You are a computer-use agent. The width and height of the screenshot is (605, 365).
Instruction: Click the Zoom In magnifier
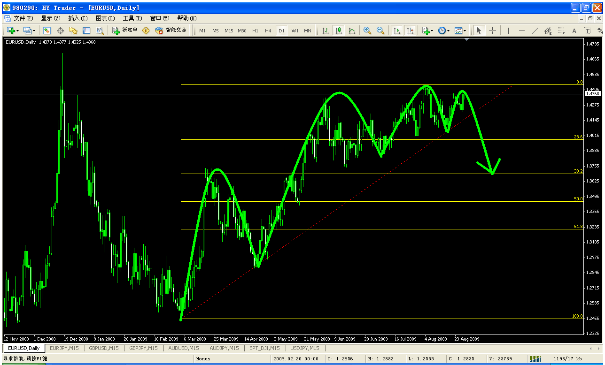pos(367,30)
